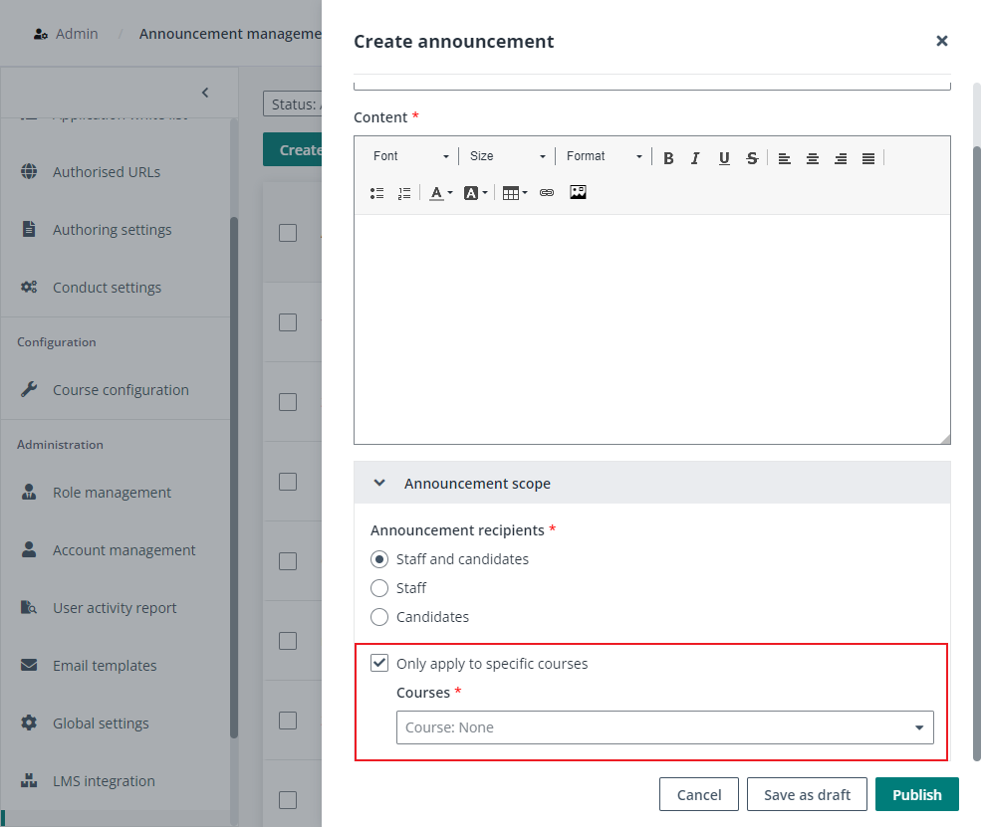Select the Candidates recipients option

pos(379,617)
